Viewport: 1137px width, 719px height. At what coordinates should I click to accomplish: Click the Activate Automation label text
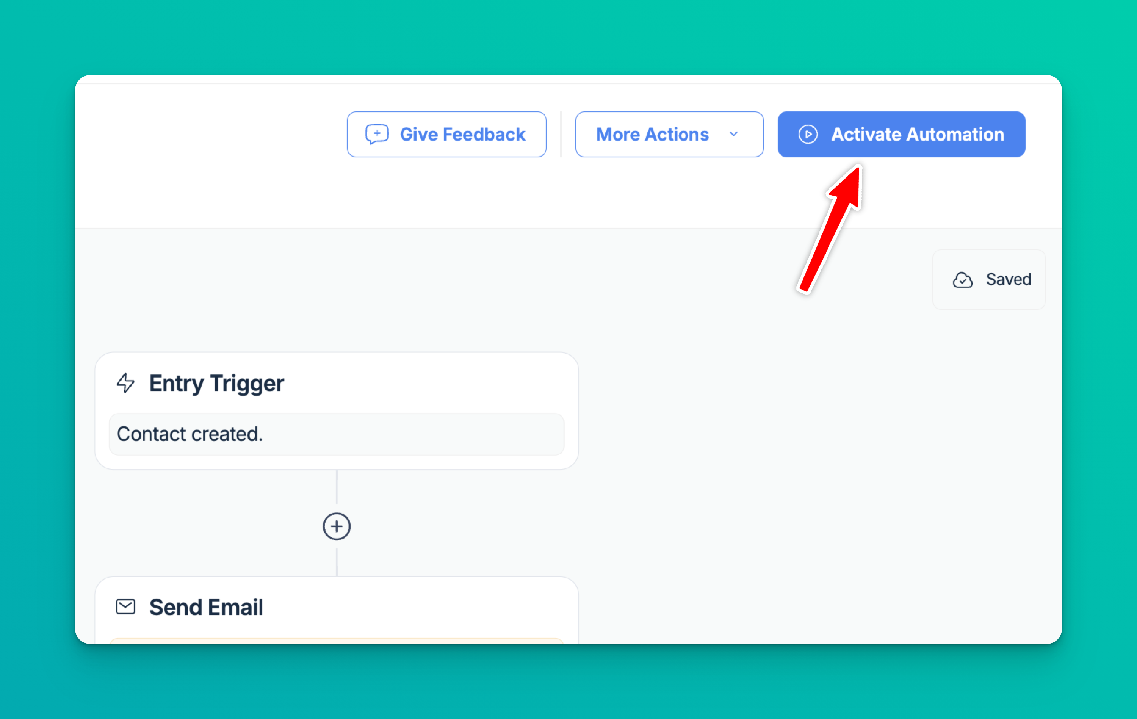[x=918, y=135]
